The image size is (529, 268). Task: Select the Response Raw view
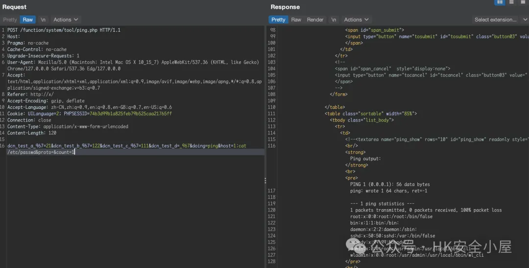pyautogui.click(x=296, y=20)
